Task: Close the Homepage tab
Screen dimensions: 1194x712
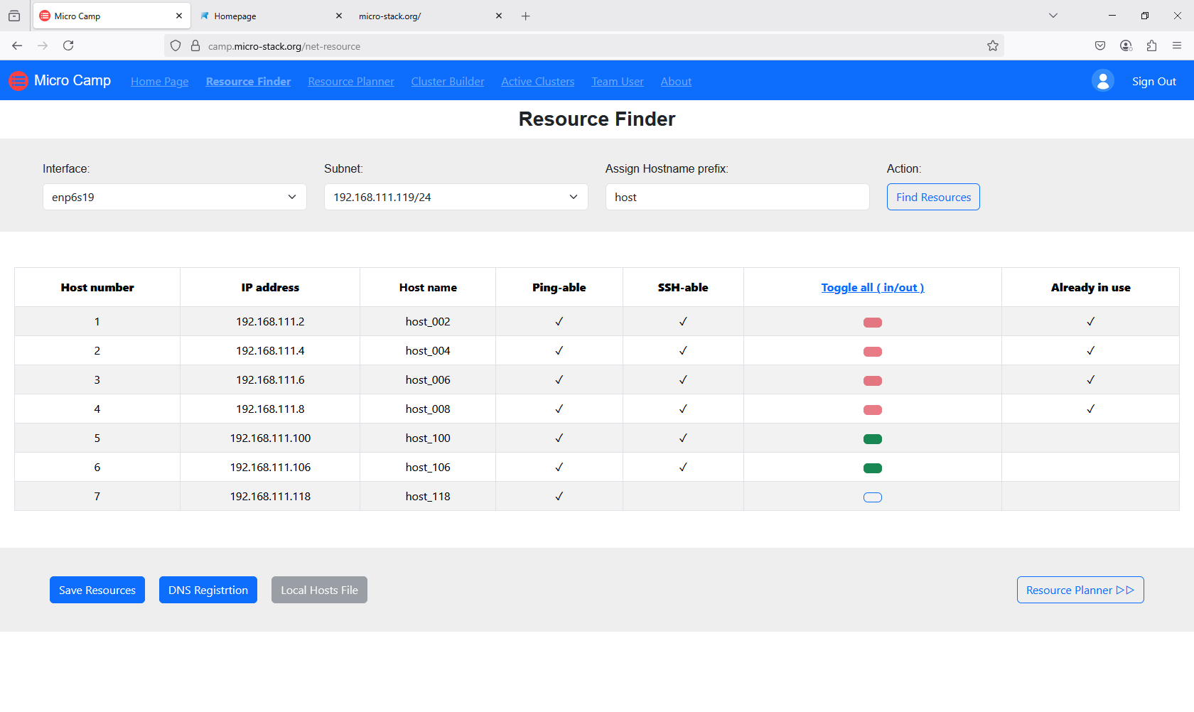Action: pos(339,16)
